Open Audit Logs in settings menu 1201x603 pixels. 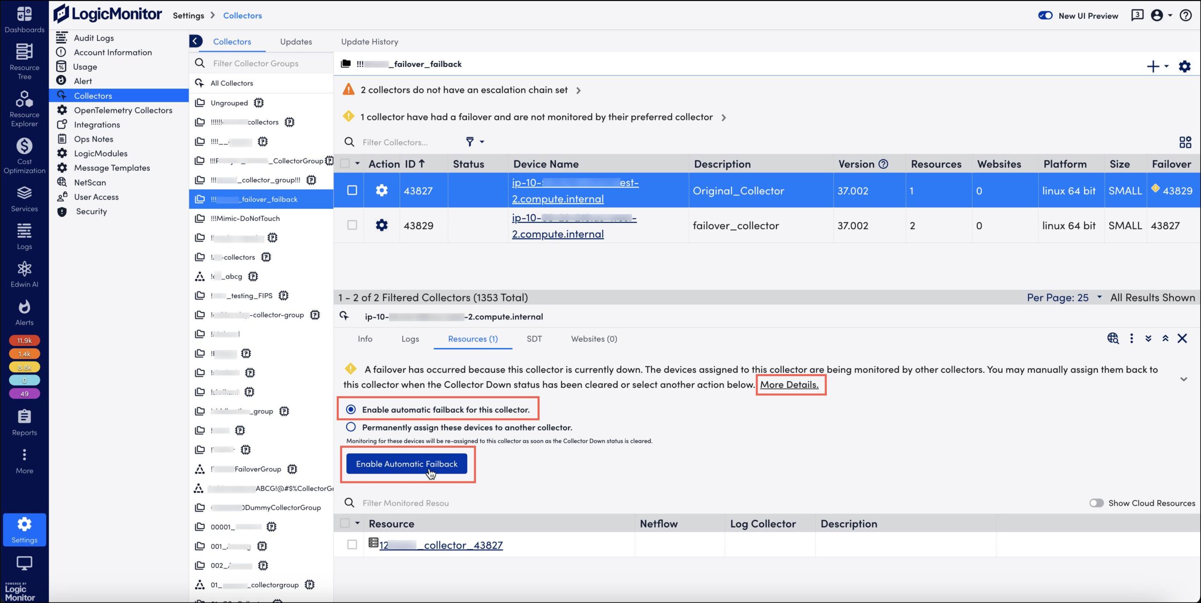94,38
